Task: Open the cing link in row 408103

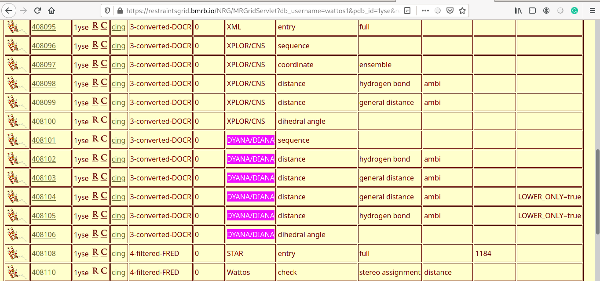Action: pos(118,178)
